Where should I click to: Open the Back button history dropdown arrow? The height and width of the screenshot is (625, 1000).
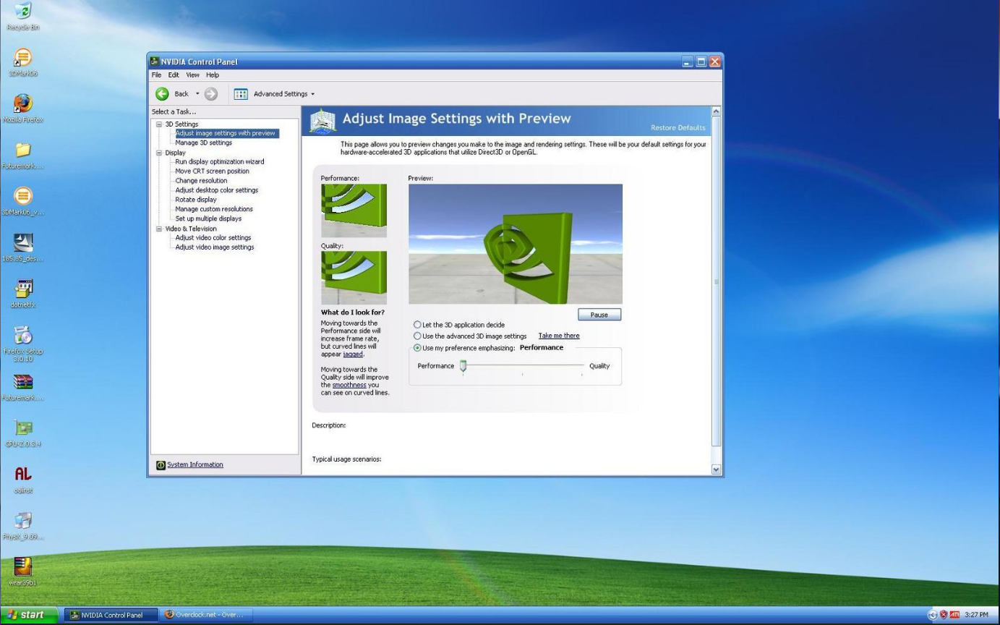(197, 94)
